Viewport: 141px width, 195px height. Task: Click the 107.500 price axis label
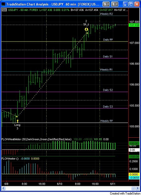point(134,22)
